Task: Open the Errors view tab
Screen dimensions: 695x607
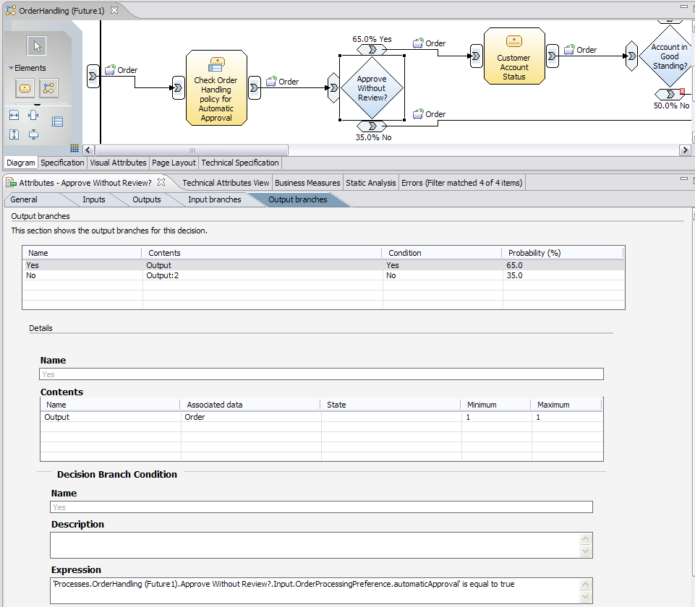Action: 462,183
